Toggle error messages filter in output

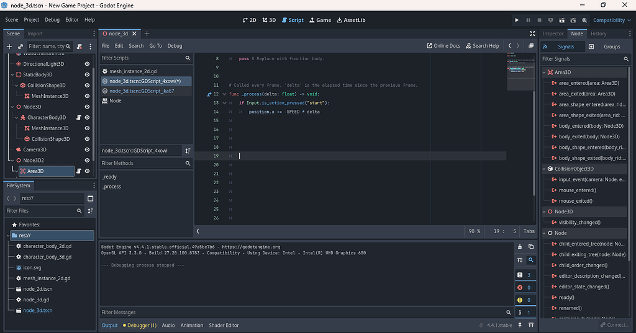(525, 288)
